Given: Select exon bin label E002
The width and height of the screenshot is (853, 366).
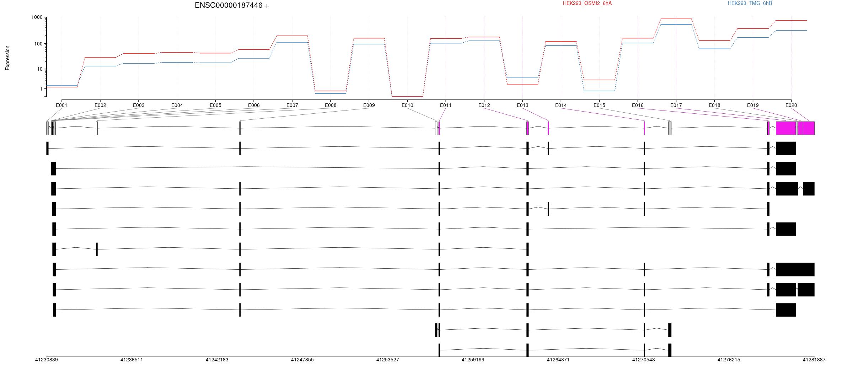Looking at the screenshot, I should [100, 105].
